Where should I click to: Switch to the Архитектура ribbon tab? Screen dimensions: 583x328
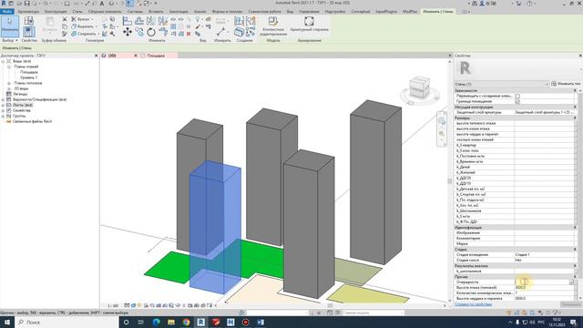coord(28,12)
